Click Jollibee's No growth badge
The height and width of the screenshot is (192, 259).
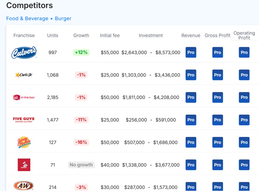pos(81,165)
